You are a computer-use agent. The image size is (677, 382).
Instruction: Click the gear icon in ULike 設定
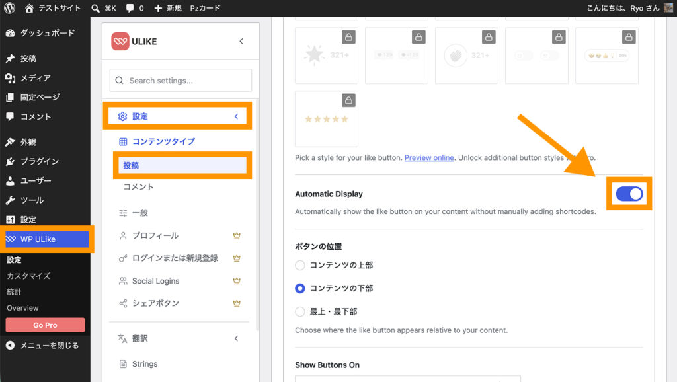pos(122,116)
